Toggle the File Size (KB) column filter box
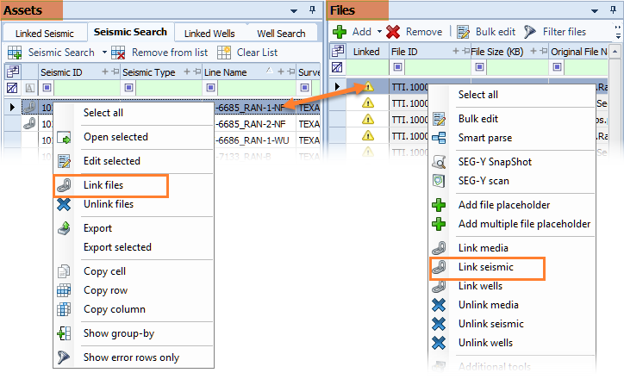Screen dimensions: 624x379 tap(479, 67)
